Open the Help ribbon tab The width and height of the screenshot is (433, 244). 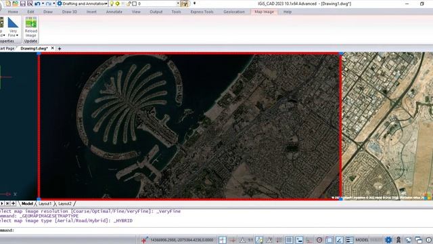pos(288,12)
